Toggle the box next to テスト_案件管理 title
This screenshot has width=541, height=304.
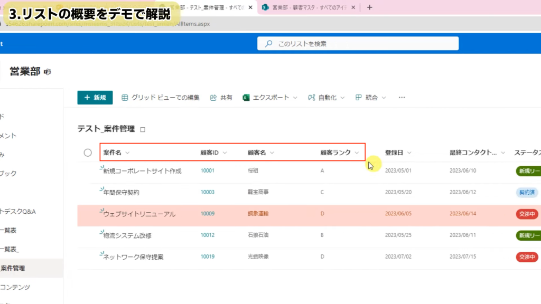click(x=143, y=129)
